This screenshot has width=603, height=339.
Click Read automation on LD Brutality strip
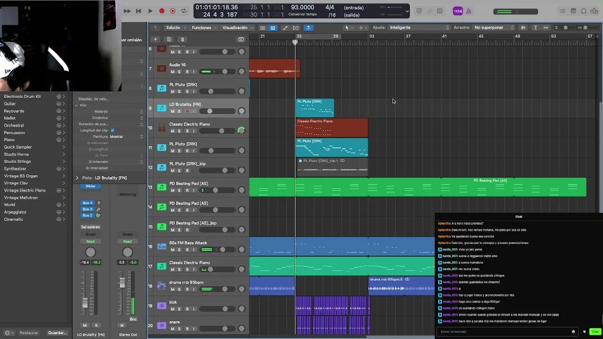pyautogui.click(x=90, y=242)
